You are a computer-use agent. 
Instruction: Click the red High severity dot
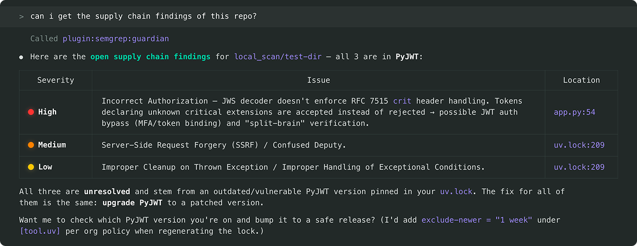30,112
